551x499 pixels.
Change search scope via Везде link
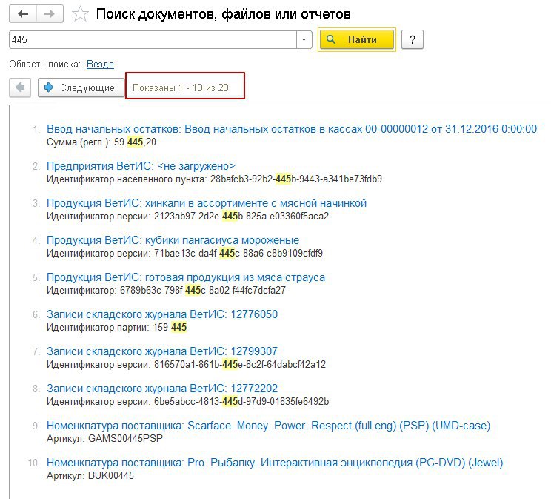pyautogui.click(x=100, y=64)
